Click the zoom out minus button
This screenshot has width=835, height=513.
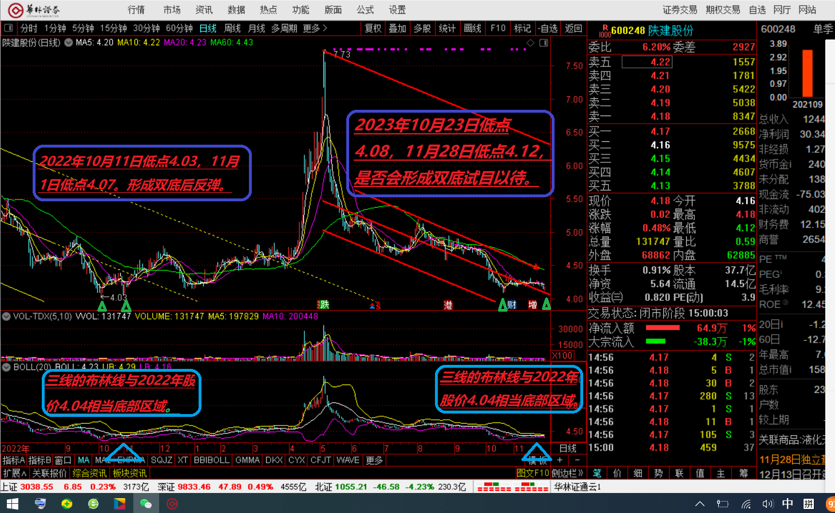pyautogui.click(x=577, y=460)
